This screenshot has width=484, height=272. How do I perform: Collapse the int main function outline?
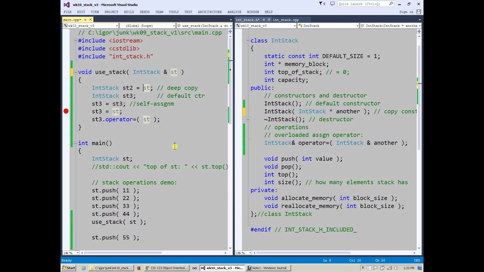coord(75,143)
